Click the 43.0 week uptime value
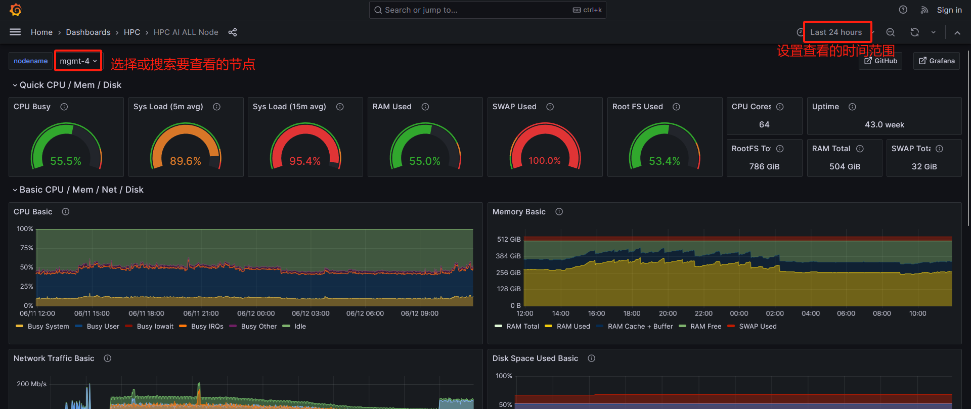The height and width of the screenshot is (409, 971). pos(885,124)
